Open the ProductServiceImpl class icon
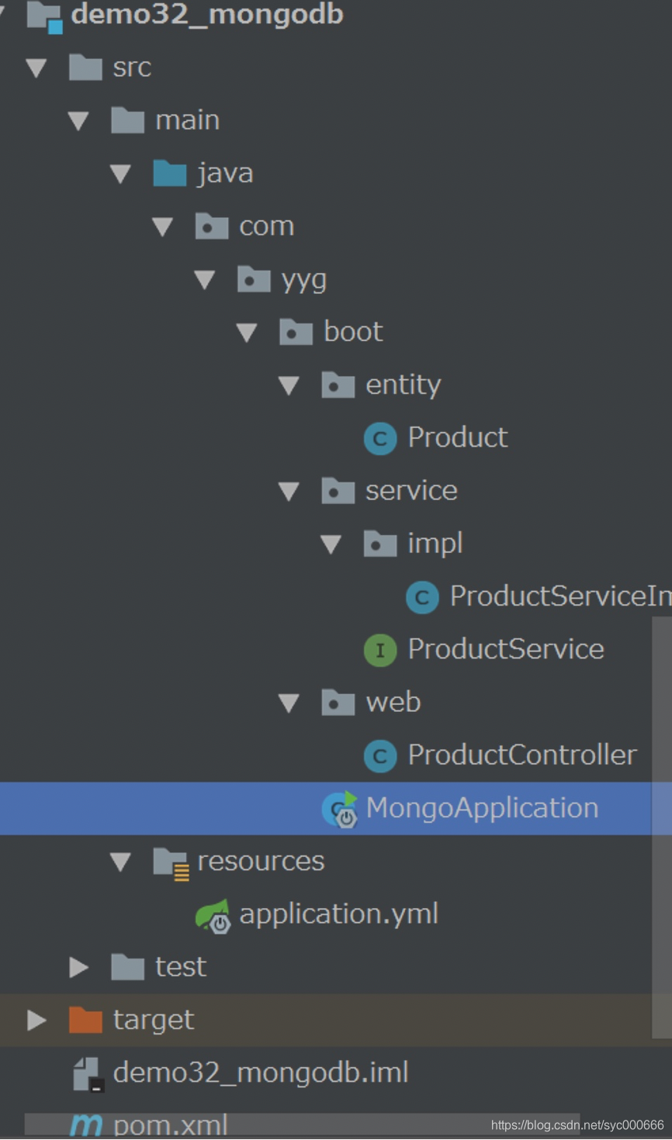672x1140 pixels. click(x=421, y=597)
